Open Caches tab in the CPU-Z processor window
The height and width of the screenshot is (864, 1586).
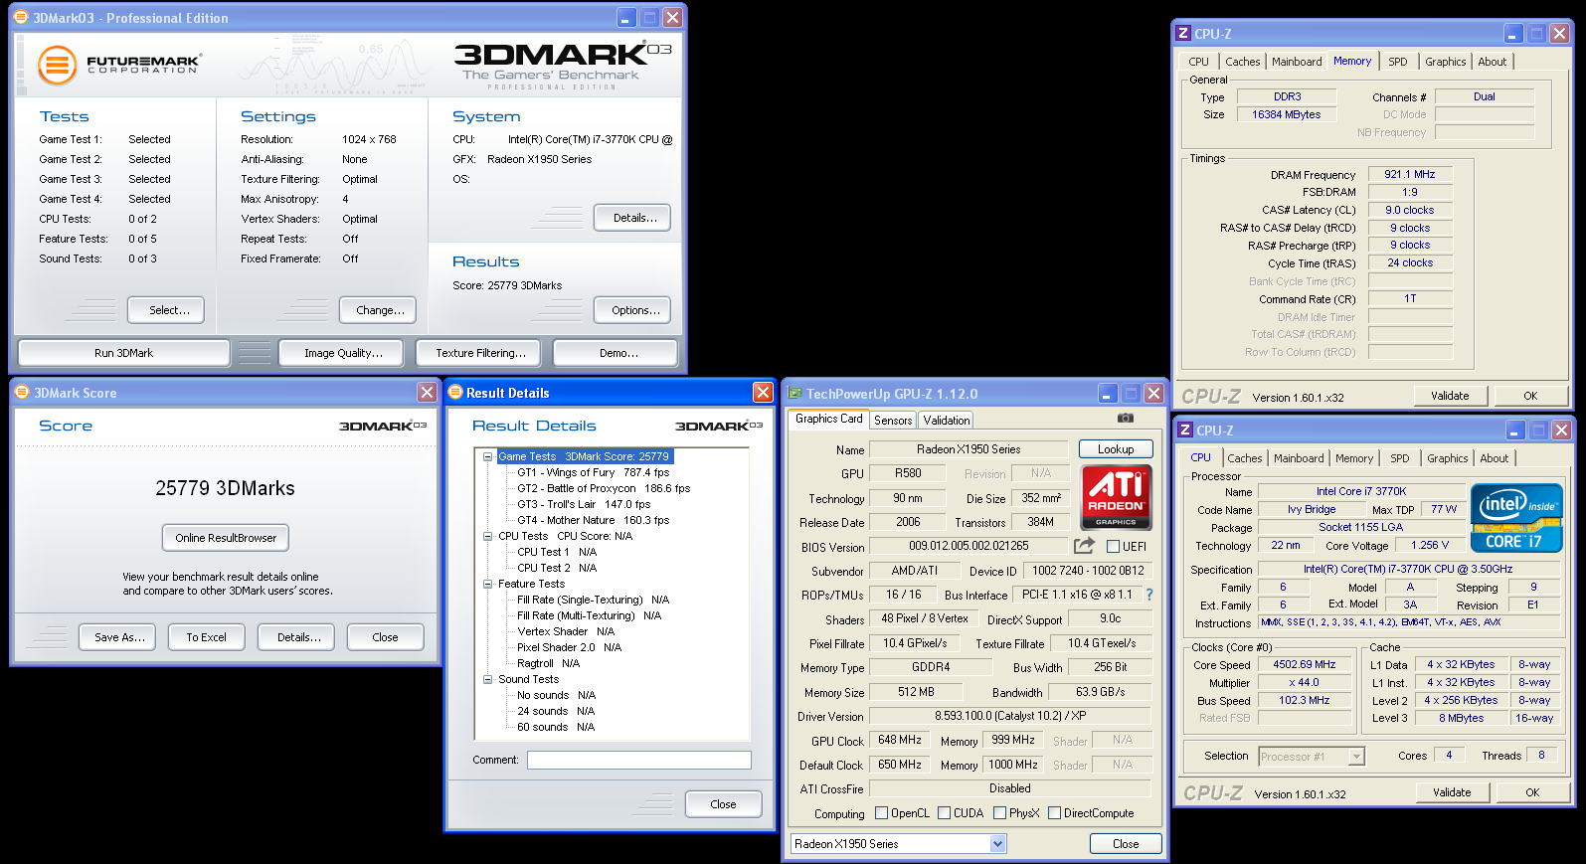click(x=1244, y=458)
